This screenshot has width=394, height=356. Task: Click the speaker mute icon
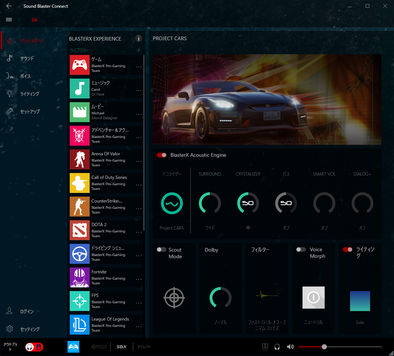click(x=290, y=347)
